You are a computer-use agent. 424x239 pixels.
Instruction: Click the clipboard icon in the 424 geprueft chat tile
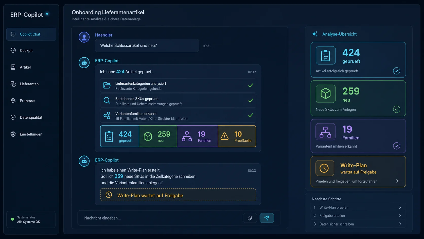[109, 136]
